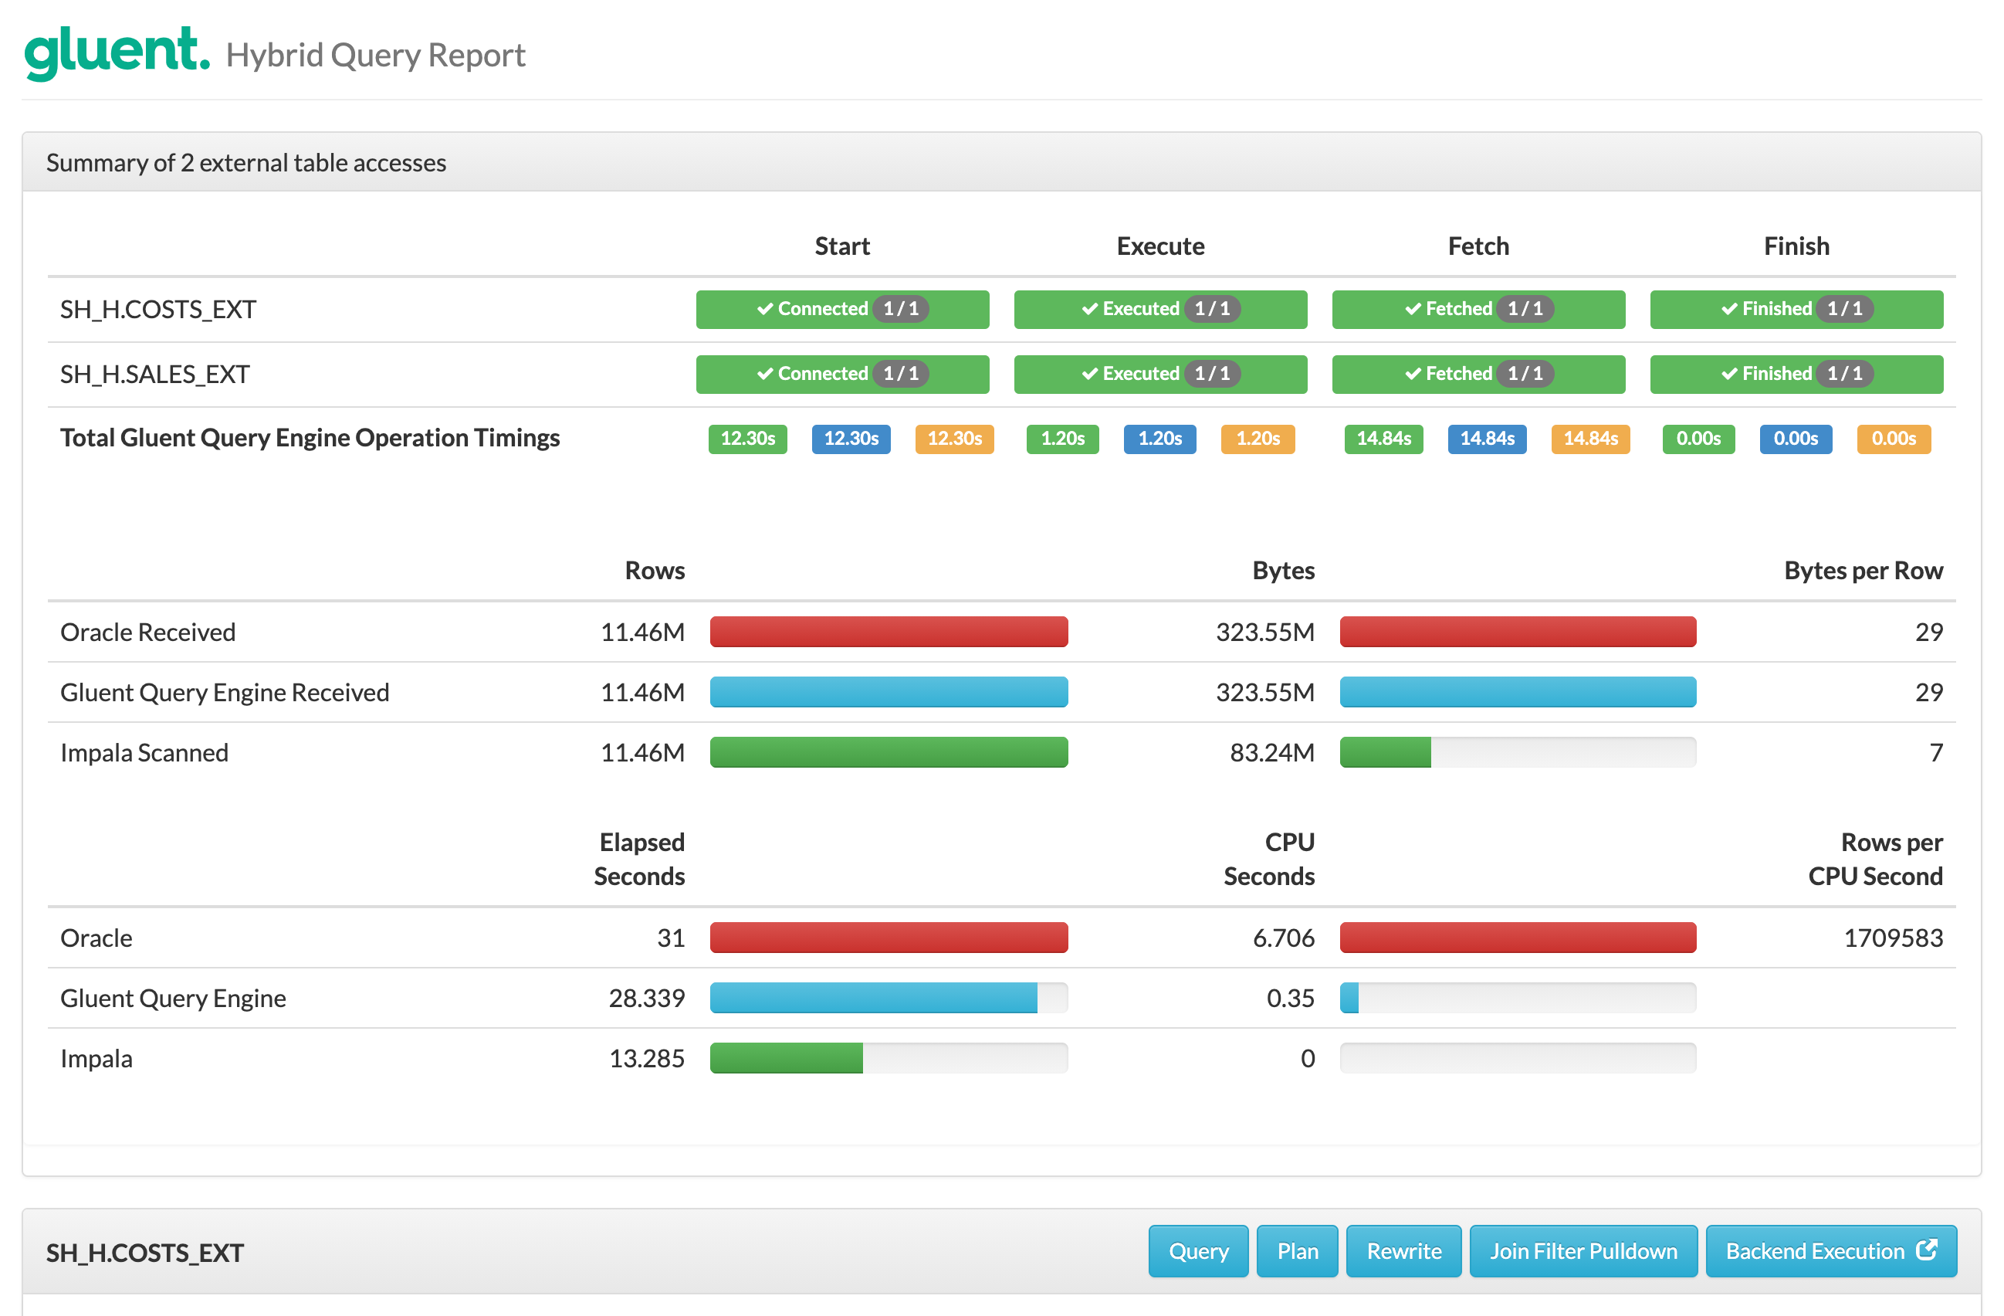The image size is (2004, 1316).
Task: Open the Query button for SH_H.COSTS_EXT
Action: click(x=1198, y=1251)
